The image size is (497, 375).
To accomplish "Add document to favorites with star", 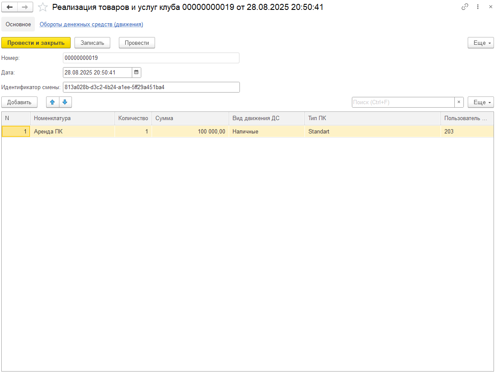I will tap(43, 7).
